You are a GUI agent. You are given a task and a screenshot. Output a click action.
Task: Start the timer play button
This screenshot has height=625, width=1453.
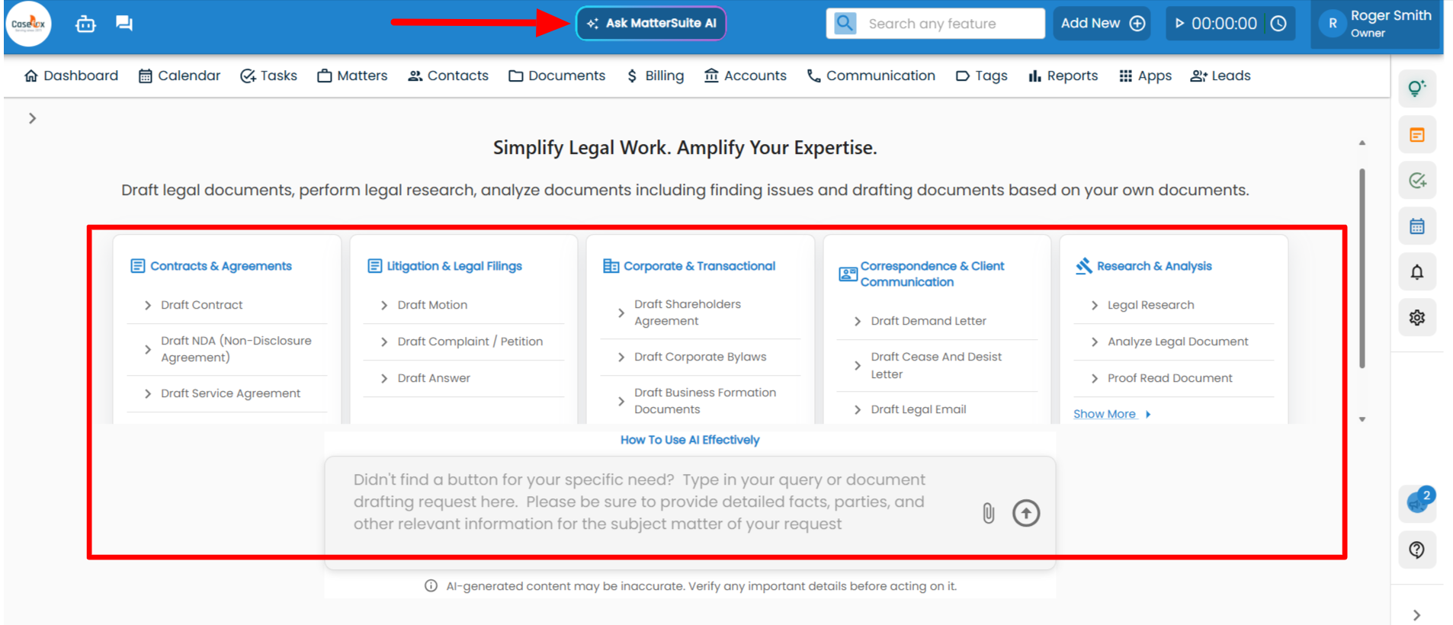pos(1179,24)
